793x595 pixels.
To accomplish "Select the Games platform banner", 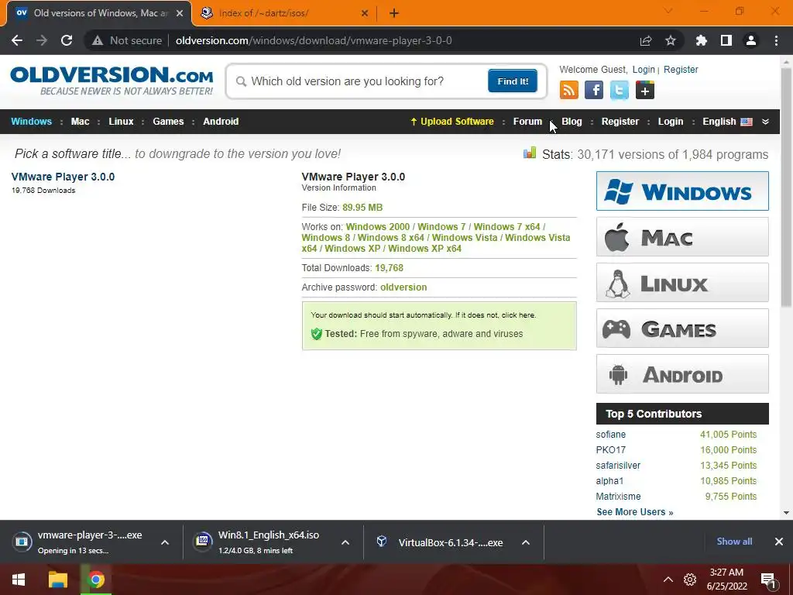I will coord(682,328).
